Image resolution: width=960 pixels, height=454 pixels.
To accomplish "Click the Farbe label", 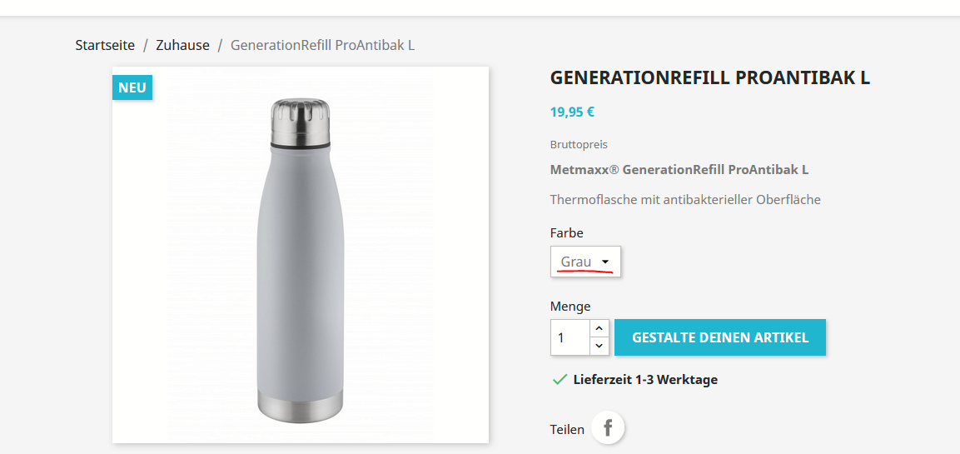I will (x=567, y=232).
